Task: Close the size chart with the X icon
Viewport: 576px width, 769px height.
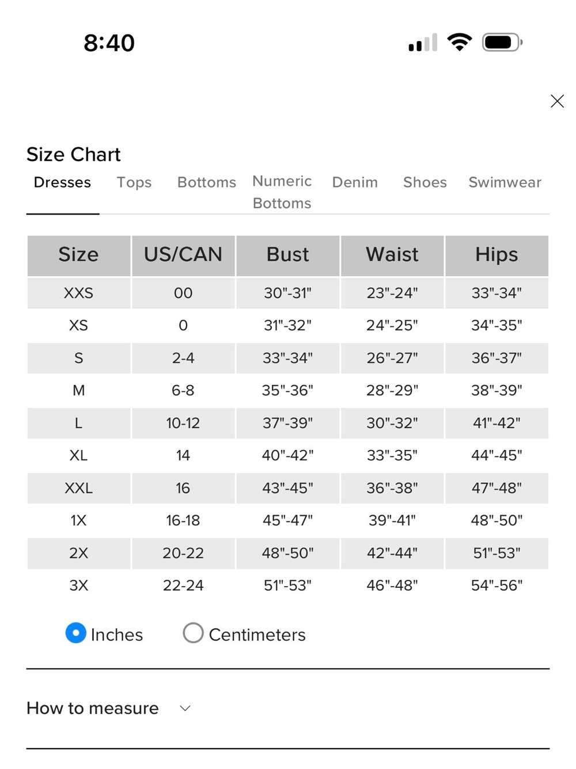Action: [556, 101]
